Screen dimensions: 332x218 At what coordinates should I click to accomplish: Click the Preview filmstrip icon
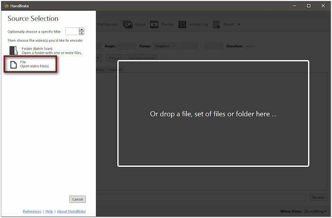click(154, 25)
